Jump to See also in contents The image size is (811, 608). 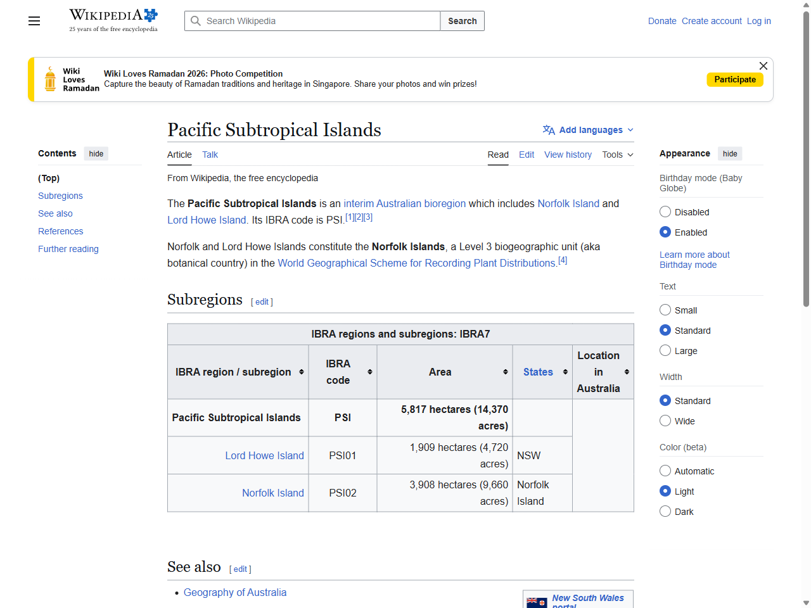click(55, 213)
